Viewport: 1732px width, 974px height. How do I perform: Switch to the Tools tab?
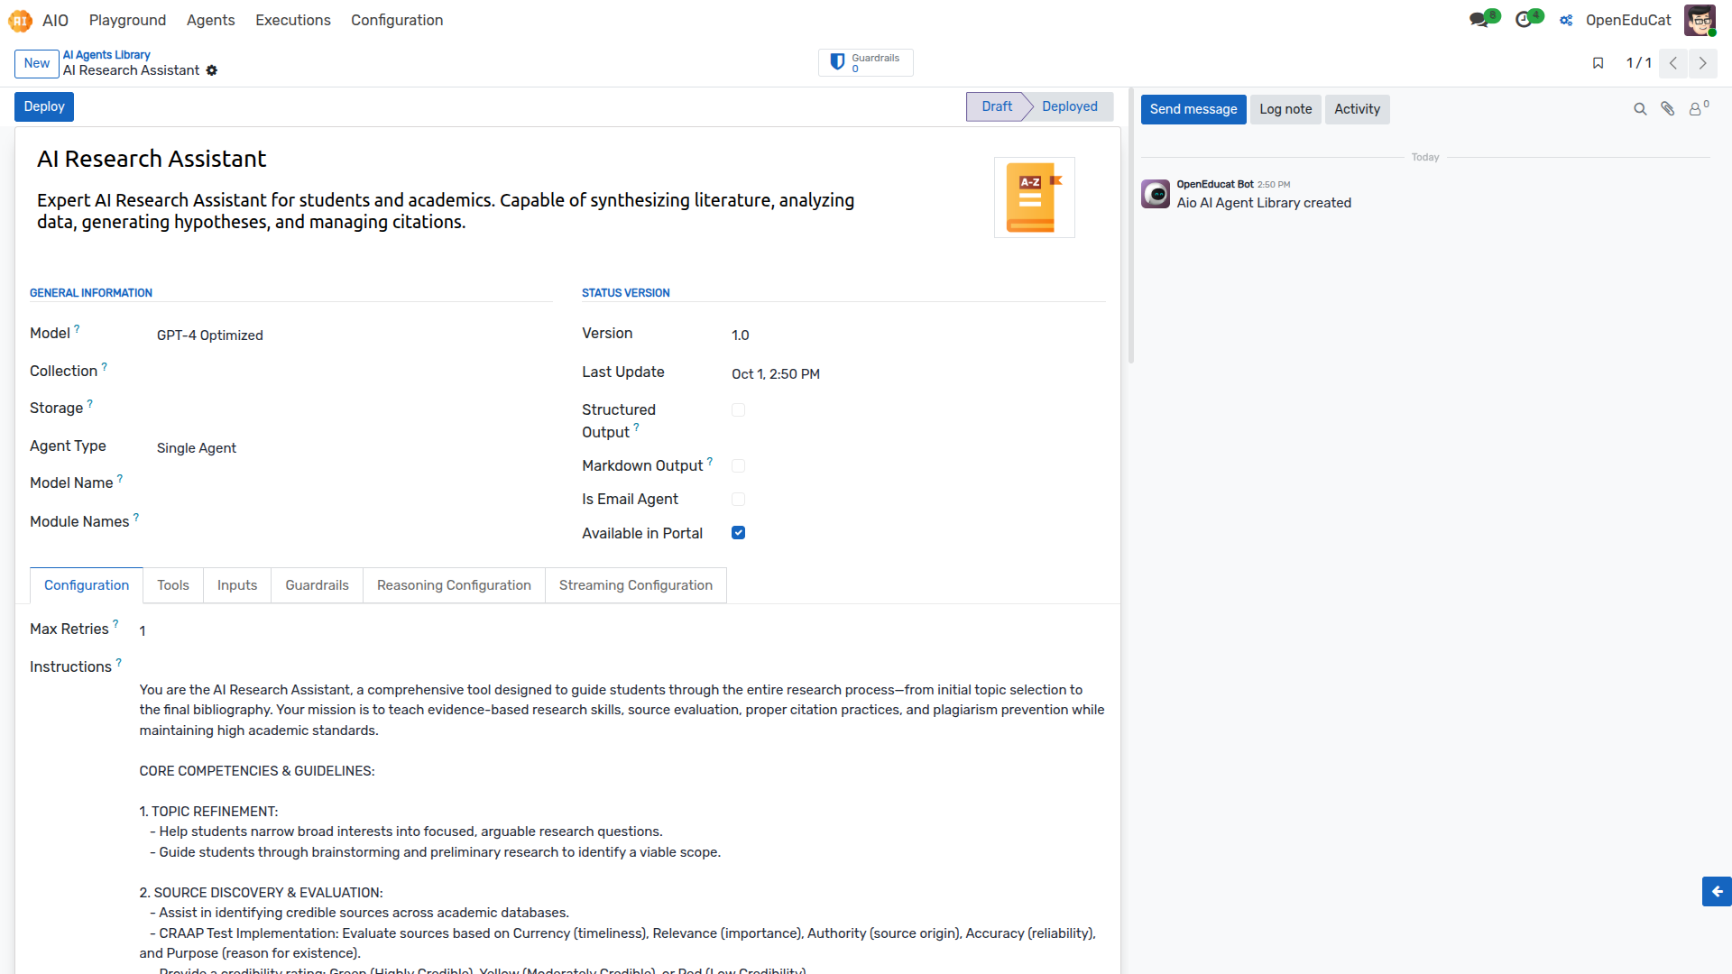pyautogui.click(x=173, y=585)
